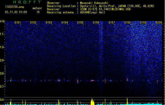Click the 0157 time marker
This screenshot has height=105, width=165.
pos(112,23)
